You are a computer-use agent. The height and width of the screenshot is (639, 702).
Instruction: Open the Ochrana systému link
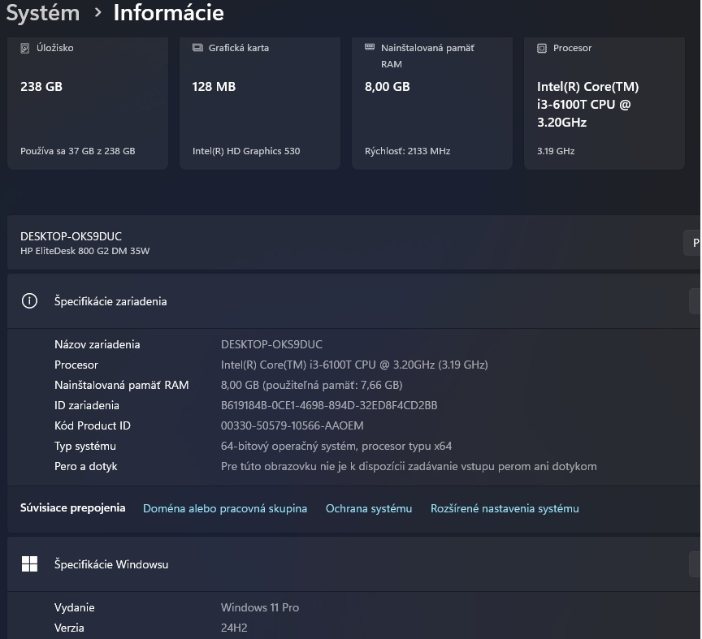click(x=369, y=508)
